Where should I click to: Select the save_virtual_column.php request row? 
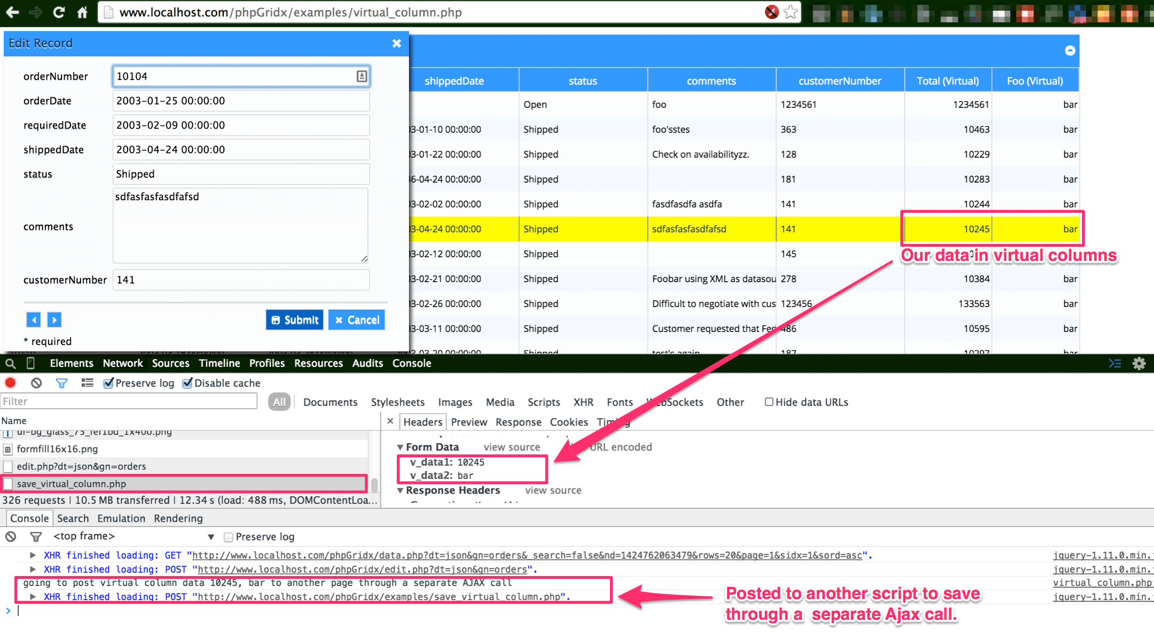tap(184, 484)
